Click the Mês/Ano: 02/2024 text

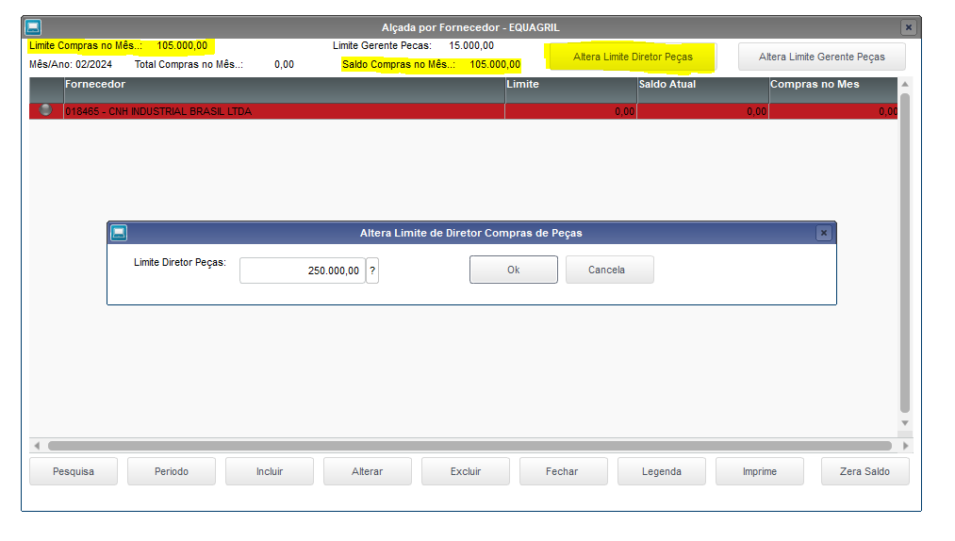[x=71, y=65]
